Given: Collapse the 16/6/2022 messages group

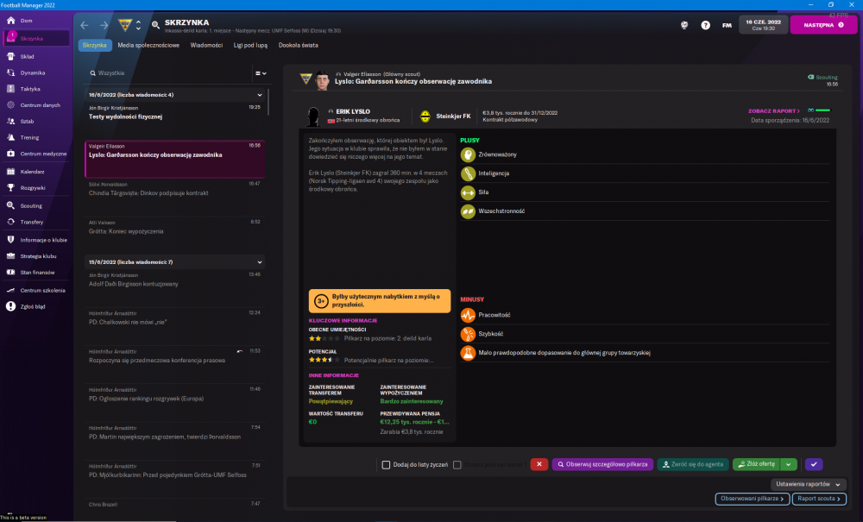Looking at the screenshot, I should [x=260, y=95].
